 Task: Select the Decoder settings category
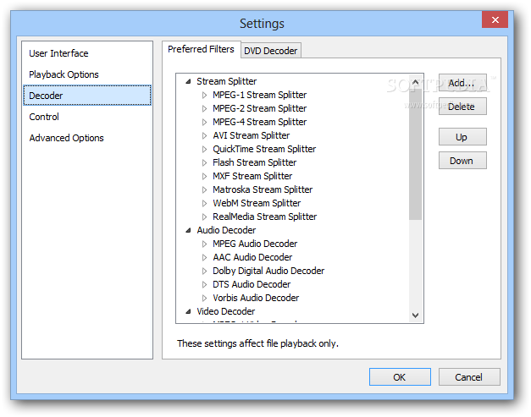click(x=87, y=96)
